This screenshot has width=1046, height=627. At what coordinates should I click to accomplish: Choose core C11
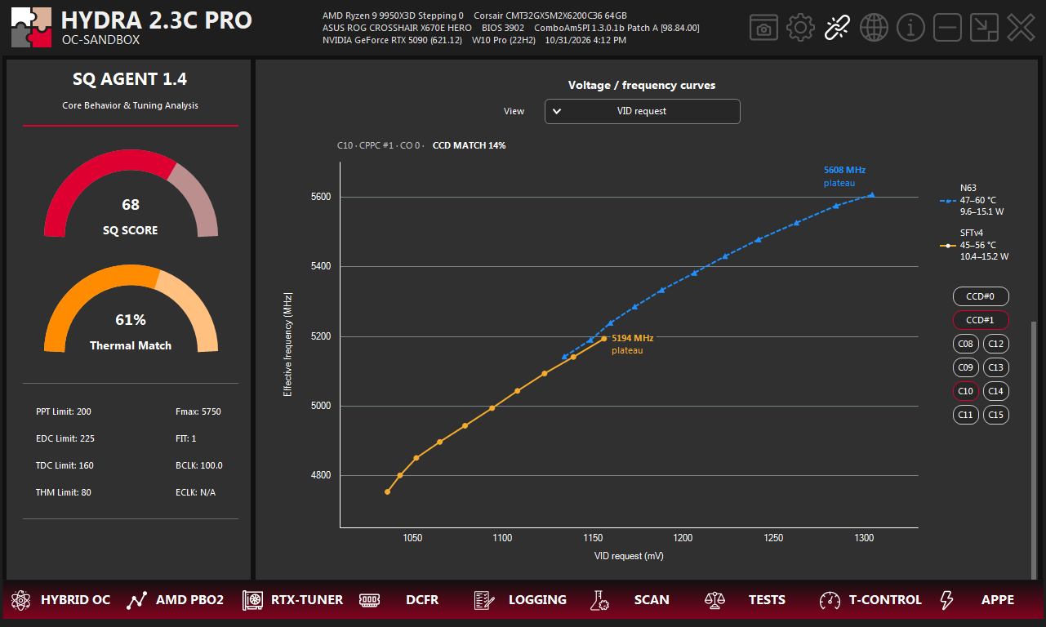pos(965,415)
